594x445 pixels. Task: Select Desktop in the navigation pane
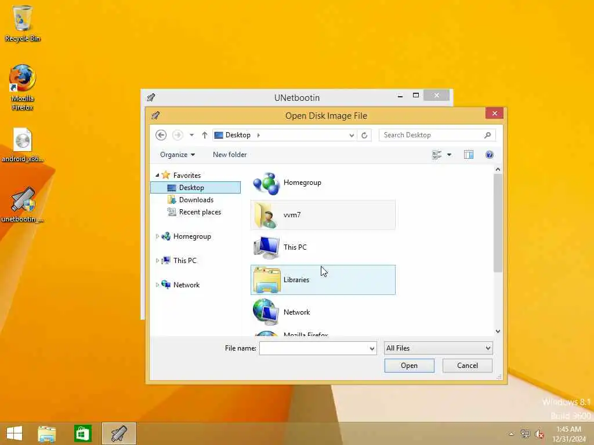(x=195, y=188)
